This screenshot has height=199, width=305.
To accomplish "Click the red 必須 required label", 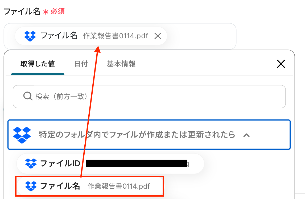I will pos(57,12).
